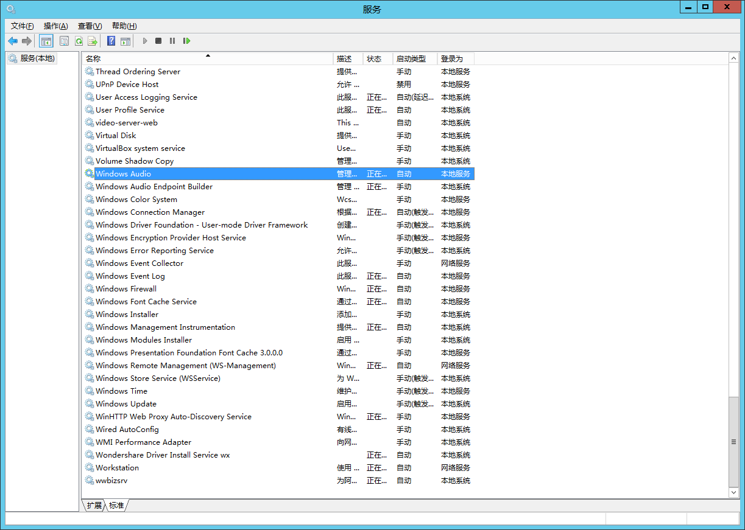The width and height of the screenshot is (745, 530).
Task: Select the Windows Firewall service row
Action: coord(126,289)
